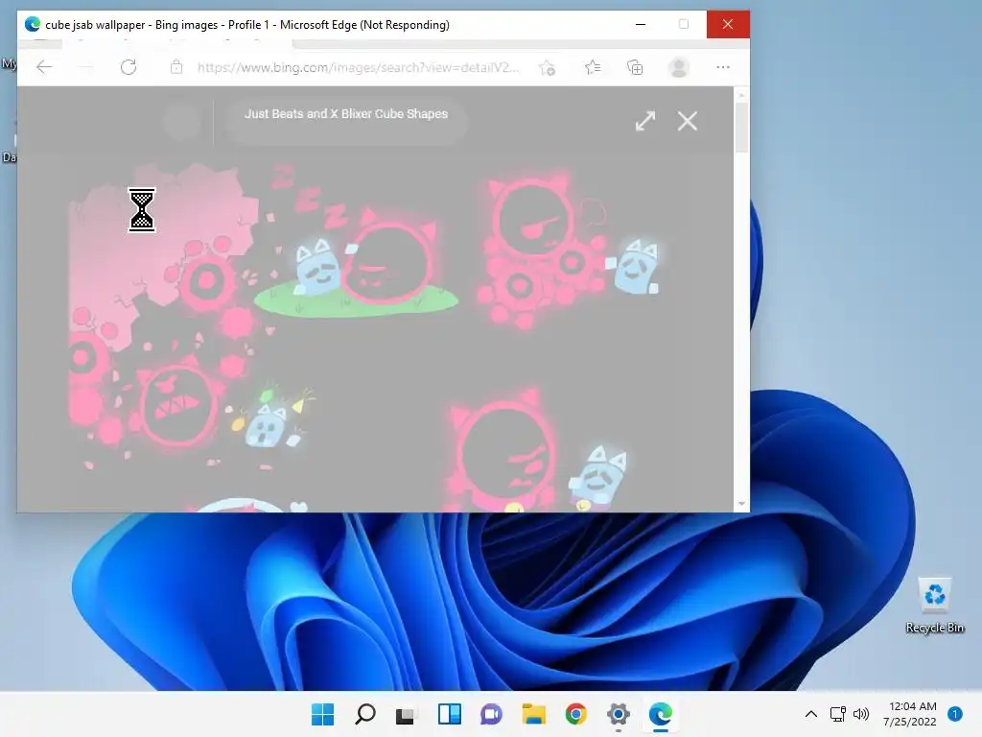Open the Edge profile avatar

(679, 67)
